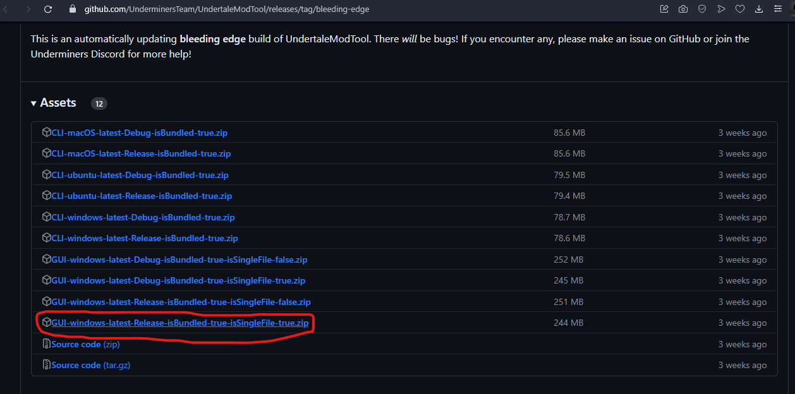The height and width of the screenshot is (394, 795).
Task: Take a snapshot with the camera icon
Action: click(x=683, y=9)
